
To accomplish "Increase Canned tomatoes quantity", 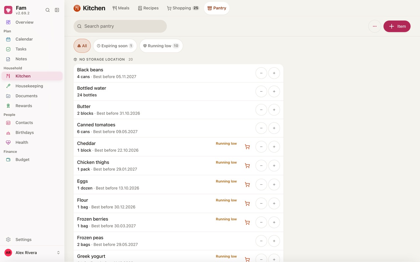I will (274, 128).
